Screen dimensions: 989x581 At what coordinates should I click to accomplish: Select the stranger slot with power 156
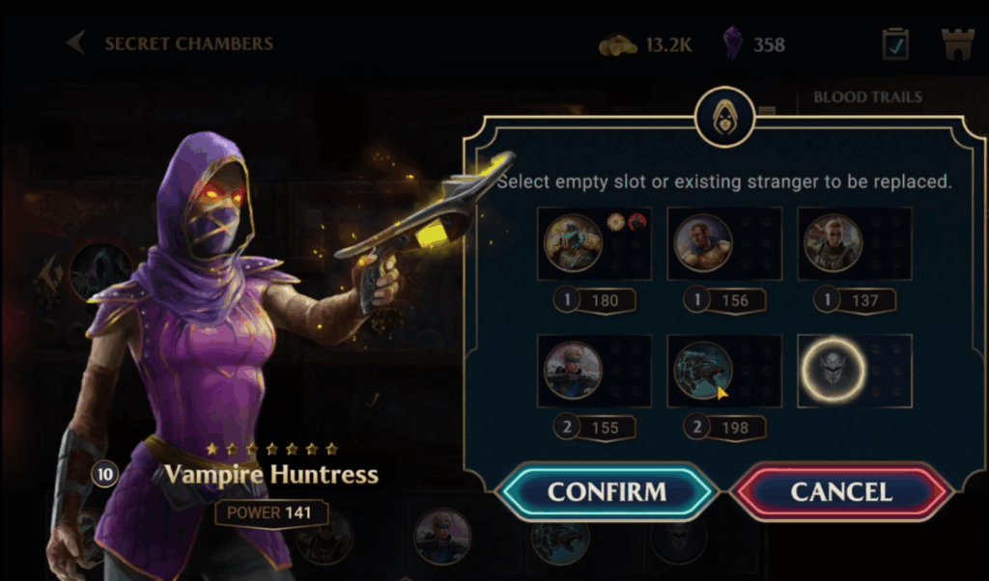coord(724,243)
